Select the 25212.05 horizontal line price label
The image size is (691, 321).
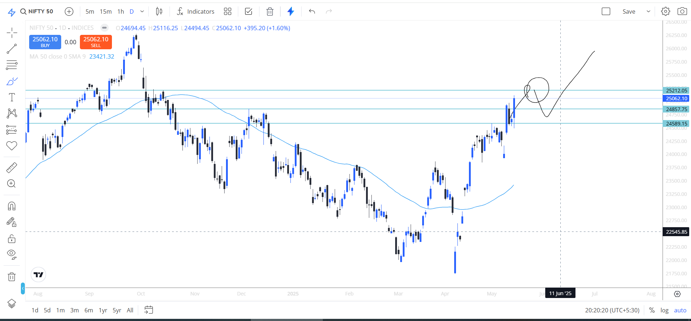[676, 91]
